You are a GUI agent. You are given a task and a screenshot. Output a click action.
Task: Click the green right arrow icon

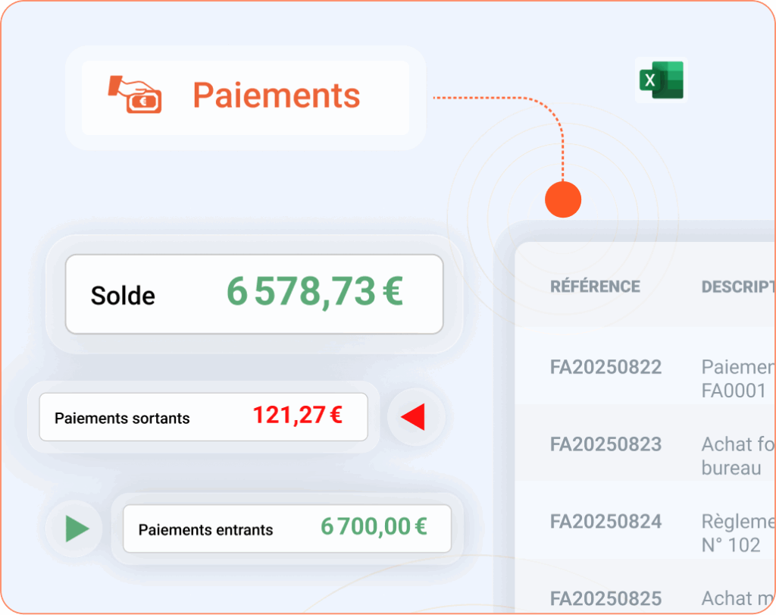pyautogui.click(x=77, y=528)
